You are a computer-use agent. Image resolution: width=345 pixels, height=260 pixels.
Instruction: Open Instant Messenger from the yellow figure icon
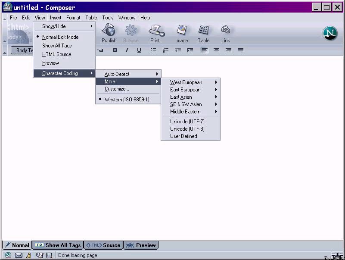[29, 255]
